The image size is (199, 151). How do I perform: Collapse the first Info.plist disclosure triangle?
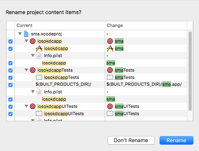(33, 55)
